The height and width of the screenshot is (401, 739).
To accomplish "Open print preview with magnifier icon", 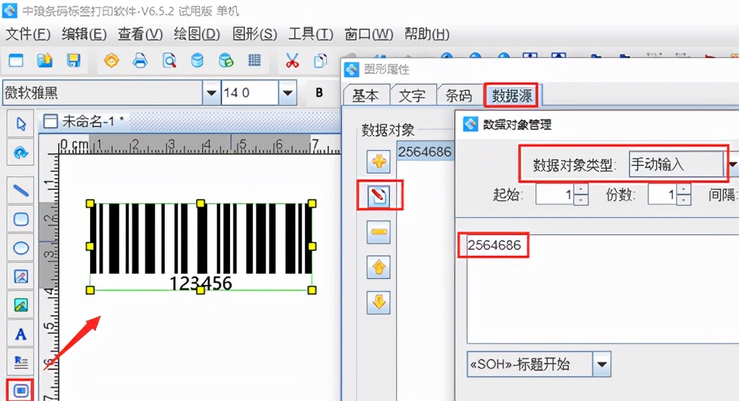I will pyautogui.click(x=169, y=60).
